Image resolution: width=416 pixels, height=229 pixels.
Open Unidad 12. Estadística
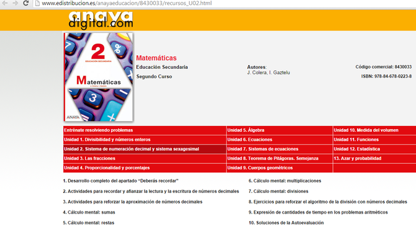point(374,149)
